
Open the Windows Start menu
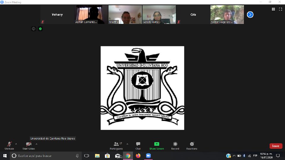(x=5, y=156)
